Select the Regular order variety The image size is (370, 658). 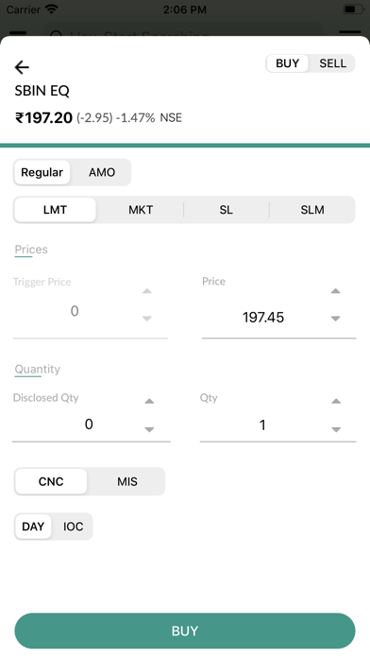pyautogui.click(x=42, y=172)
